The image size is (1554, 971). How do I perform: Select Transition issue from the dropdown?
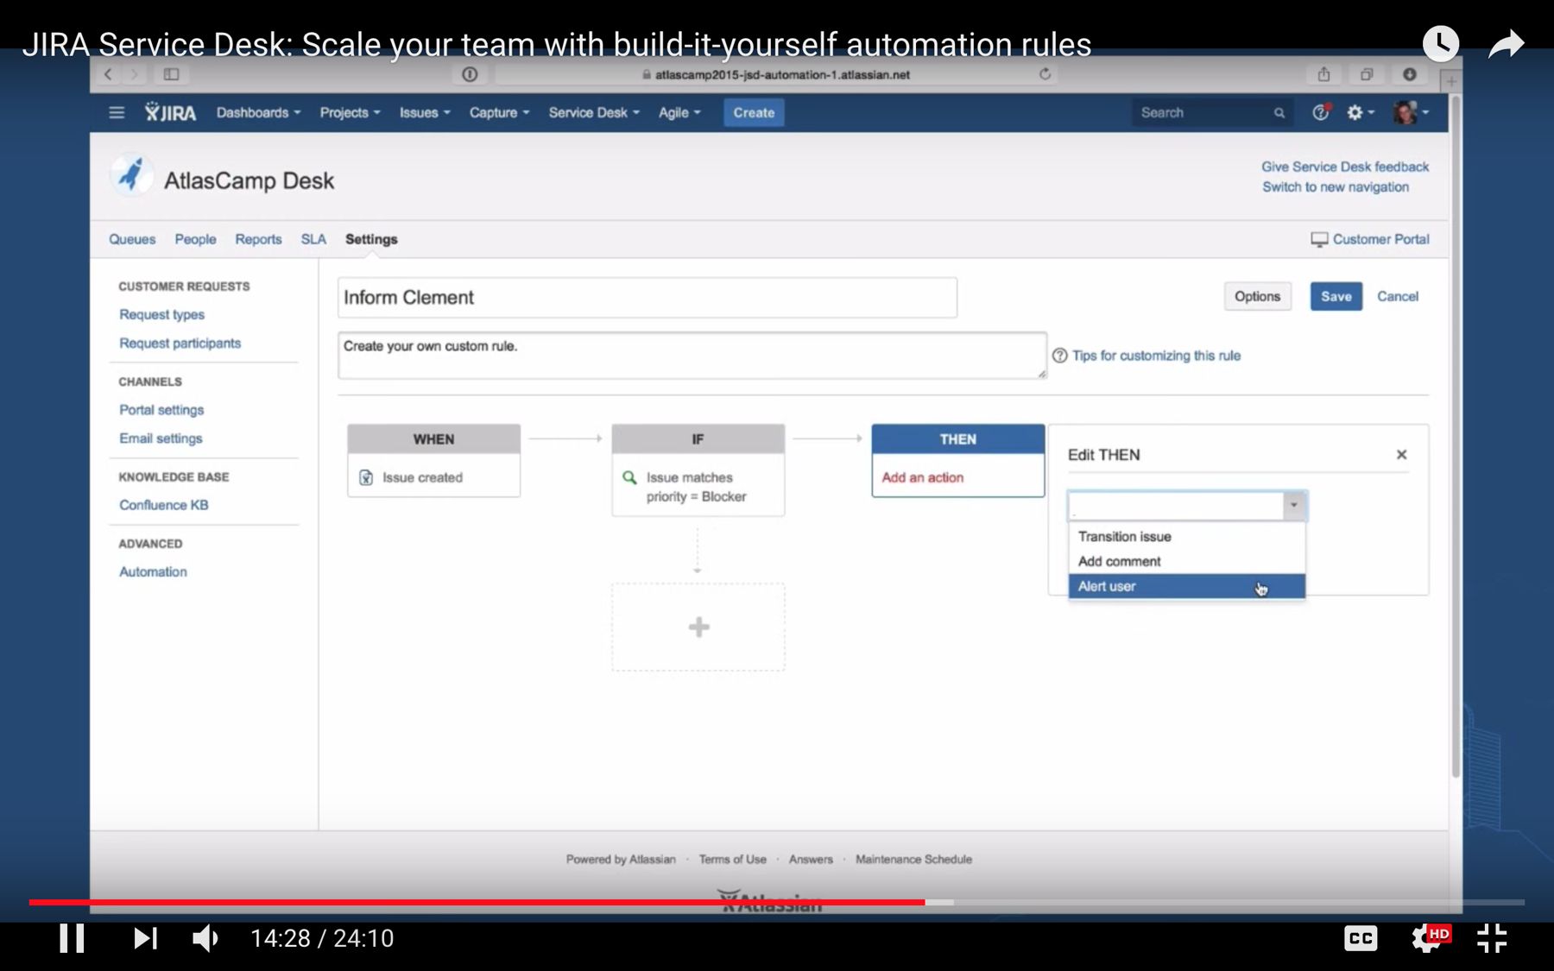pos(1186,536)
